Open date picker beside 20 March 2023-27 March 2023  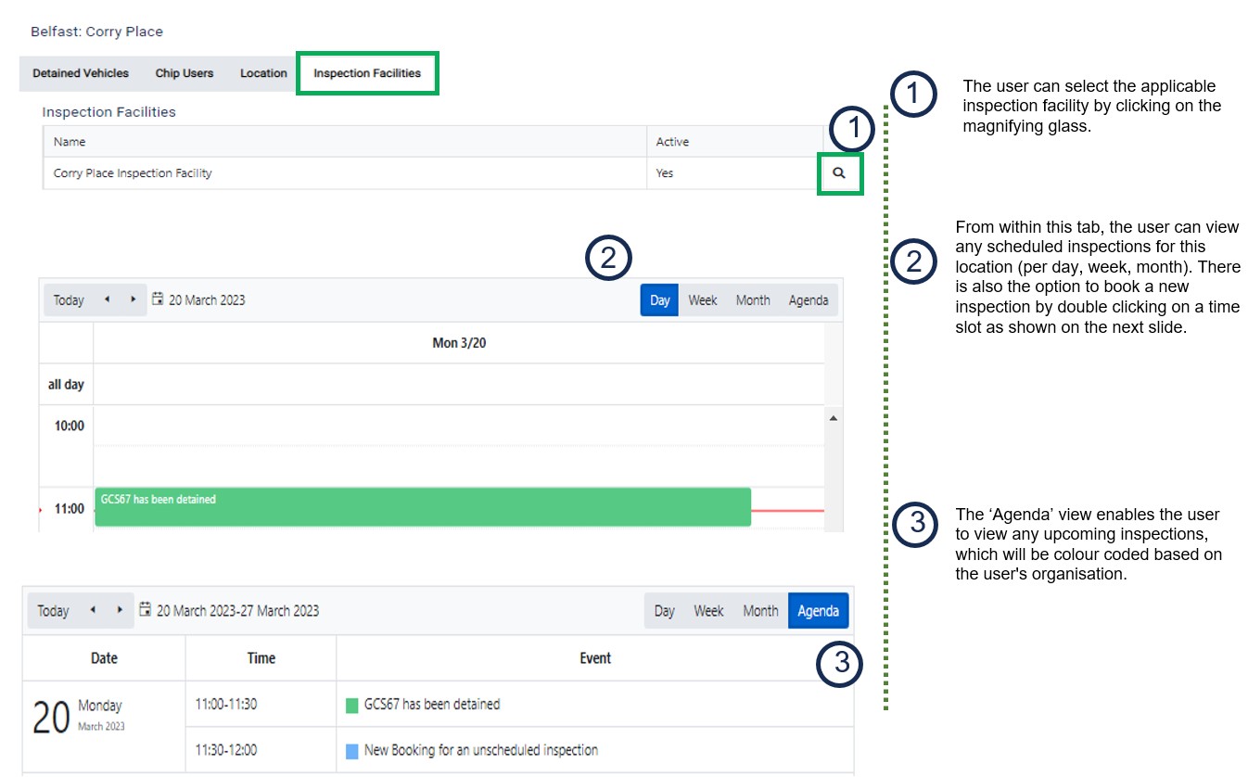point(146,610)
